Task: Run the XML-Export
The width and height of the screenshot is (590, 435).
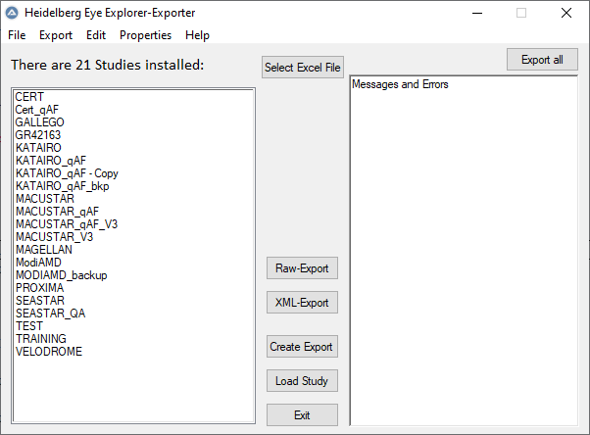Action: point(302,303)
